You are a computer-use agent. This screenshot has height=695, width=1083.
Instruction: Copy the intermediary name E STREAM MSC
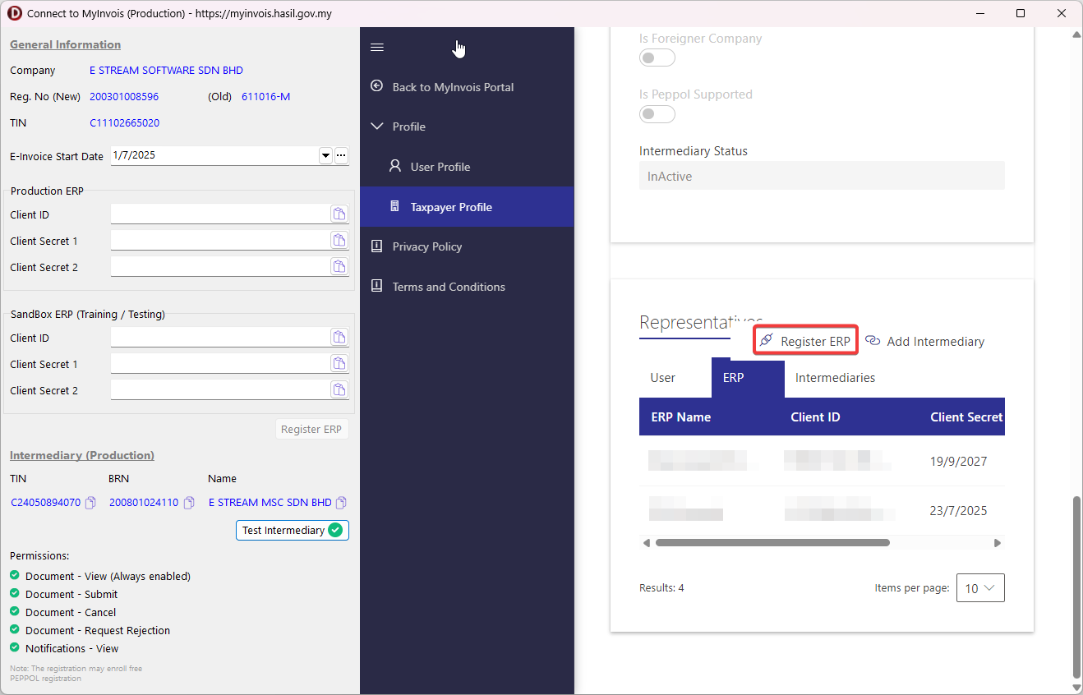(341, 503)
